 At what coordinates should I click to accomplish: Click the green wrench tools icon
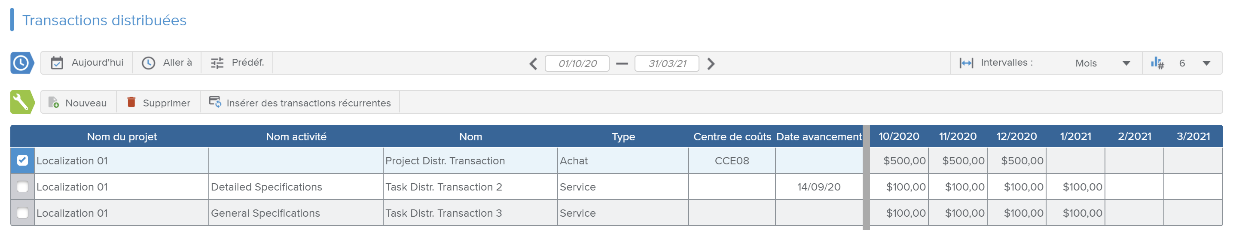pyautogui.click(x=21, y=102)
